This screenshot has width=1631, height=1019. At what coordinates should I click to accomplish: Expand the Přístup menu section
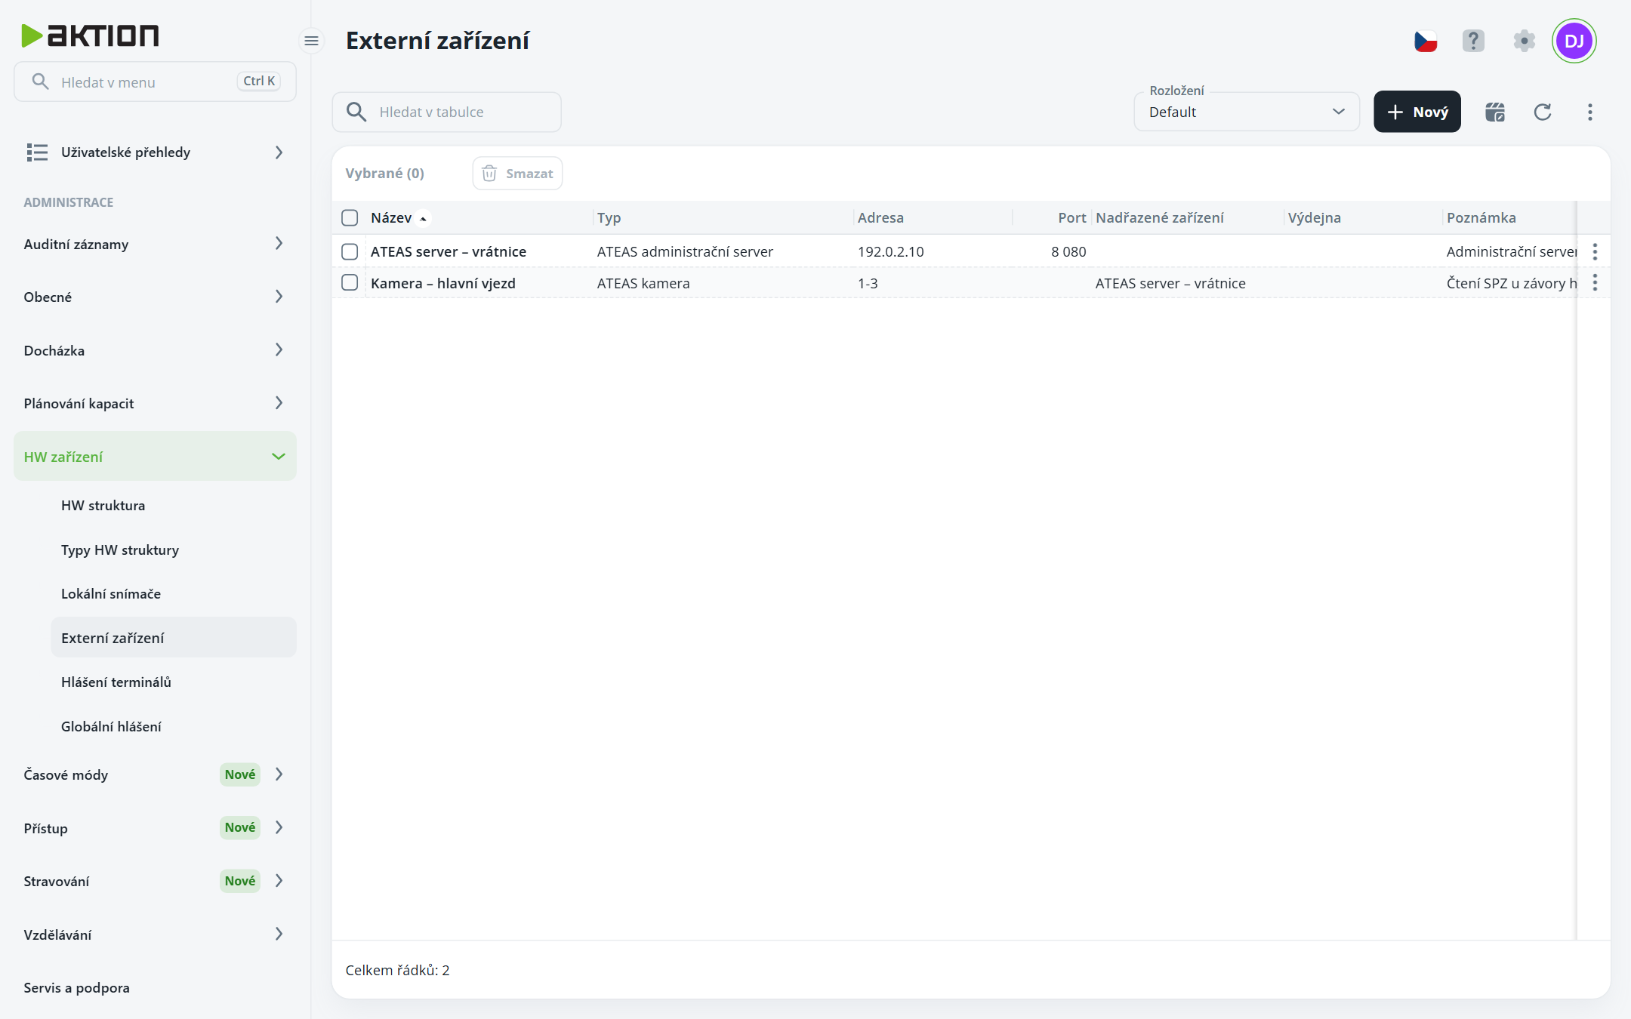(155, 828)
